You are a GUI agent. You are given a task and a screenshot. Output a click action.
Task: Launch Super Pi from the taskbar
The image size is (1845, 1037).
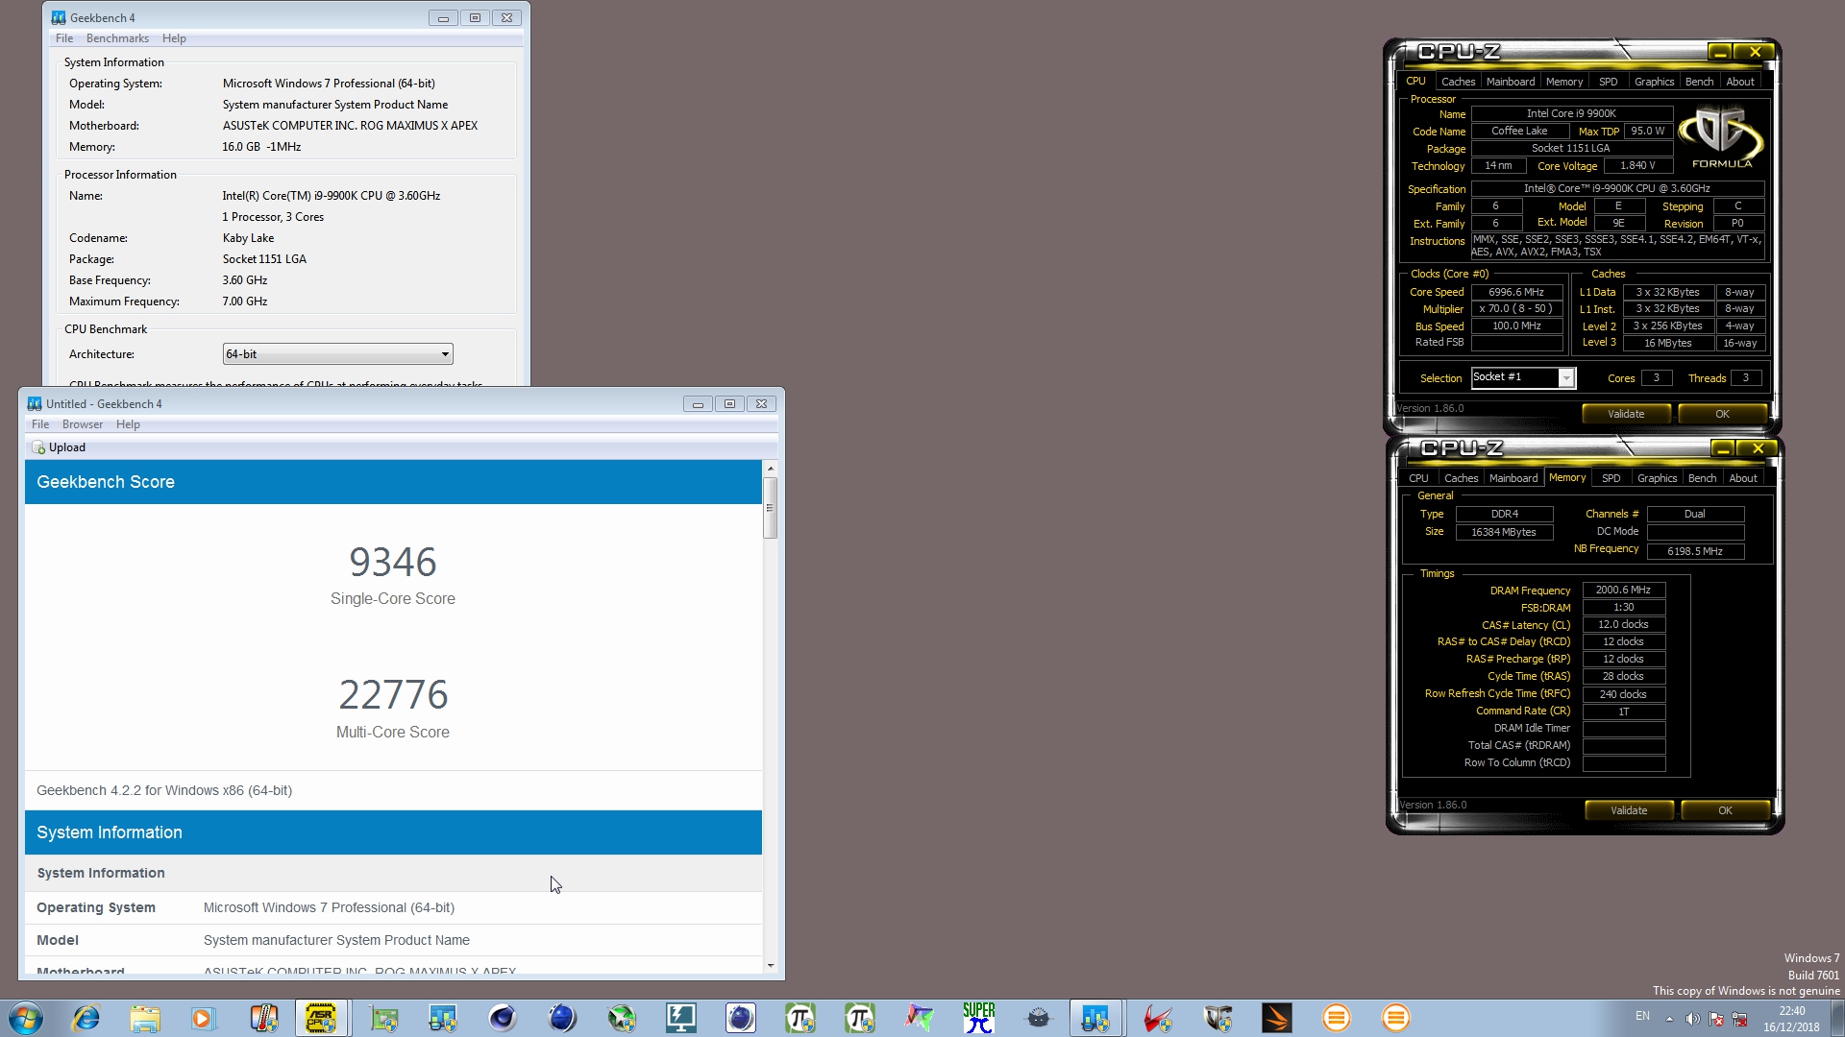pos(979,1018)
